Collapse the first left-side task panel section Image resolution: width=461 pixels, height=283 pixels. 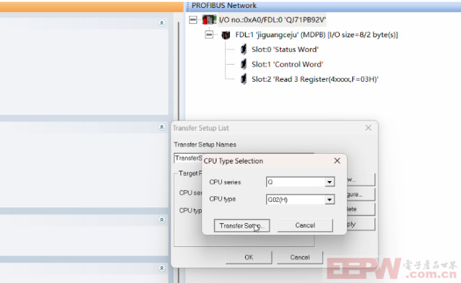click(162, 23)
